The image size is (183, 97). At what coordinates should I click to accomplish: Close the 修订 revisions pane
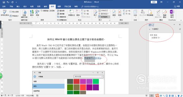coord(180,25)
